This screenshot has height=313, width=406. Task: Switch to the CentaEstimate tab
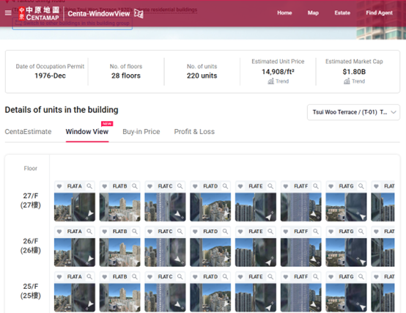tap(28, 131)
